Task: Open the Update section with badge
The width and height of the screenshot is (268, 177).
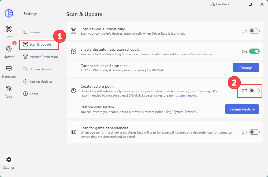Action: point(9,51)
